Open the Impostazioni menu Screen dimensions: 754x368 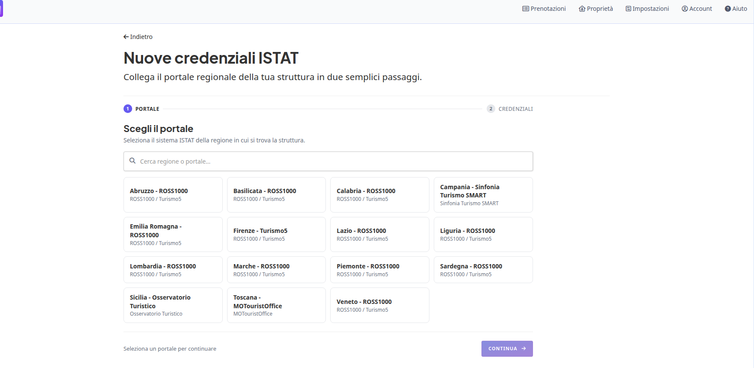(647, 9)
